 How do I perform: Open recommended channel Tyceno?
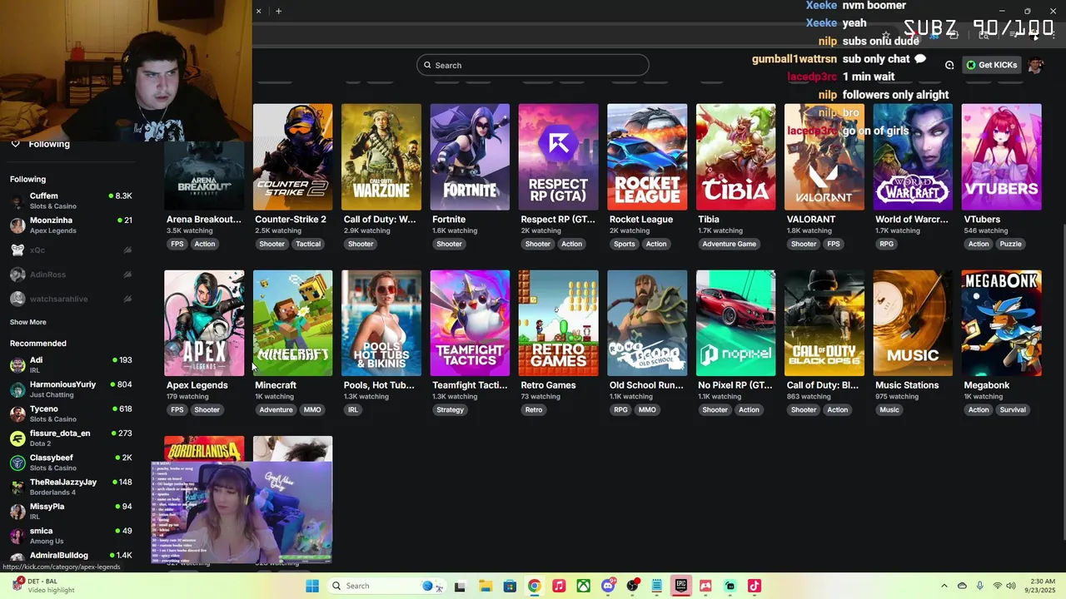(71, 413)
